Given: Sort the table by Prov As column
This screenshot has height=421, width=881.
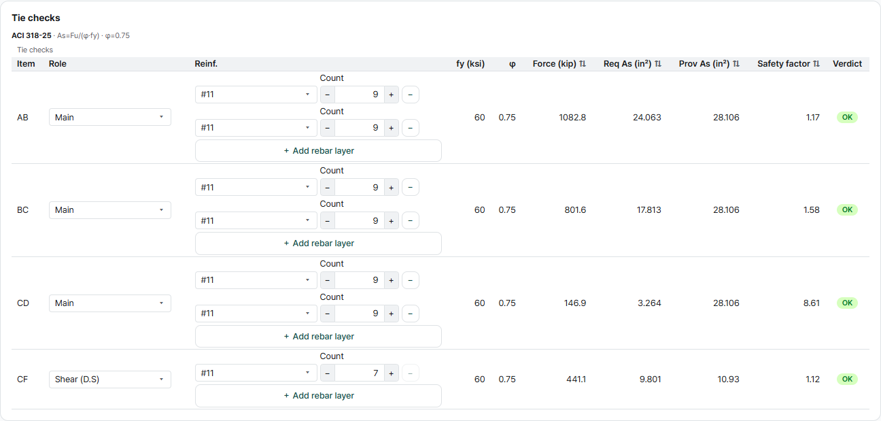Looking at the screenshot, I should 736,64.
